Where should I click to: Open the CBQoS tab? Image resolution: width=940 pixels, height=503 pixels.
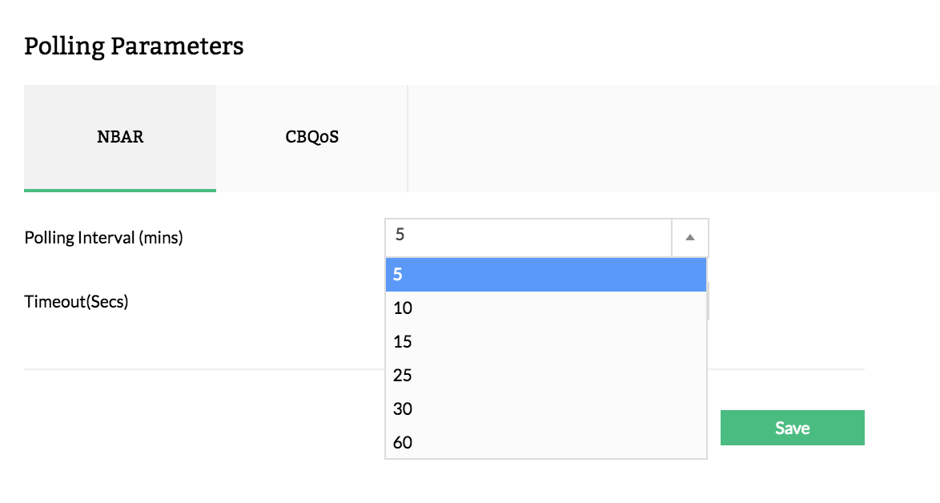tap(312, 137)
